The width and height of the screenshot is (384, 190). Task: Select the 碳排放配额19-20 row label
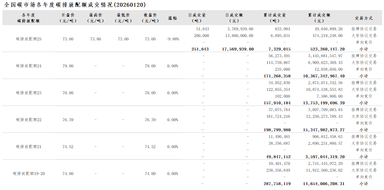pos(29,174)
